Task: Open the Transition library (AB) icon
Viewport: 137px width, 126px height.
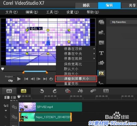Action: pos(101,42)
